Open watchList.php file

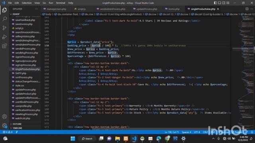[x=23, y=118]
